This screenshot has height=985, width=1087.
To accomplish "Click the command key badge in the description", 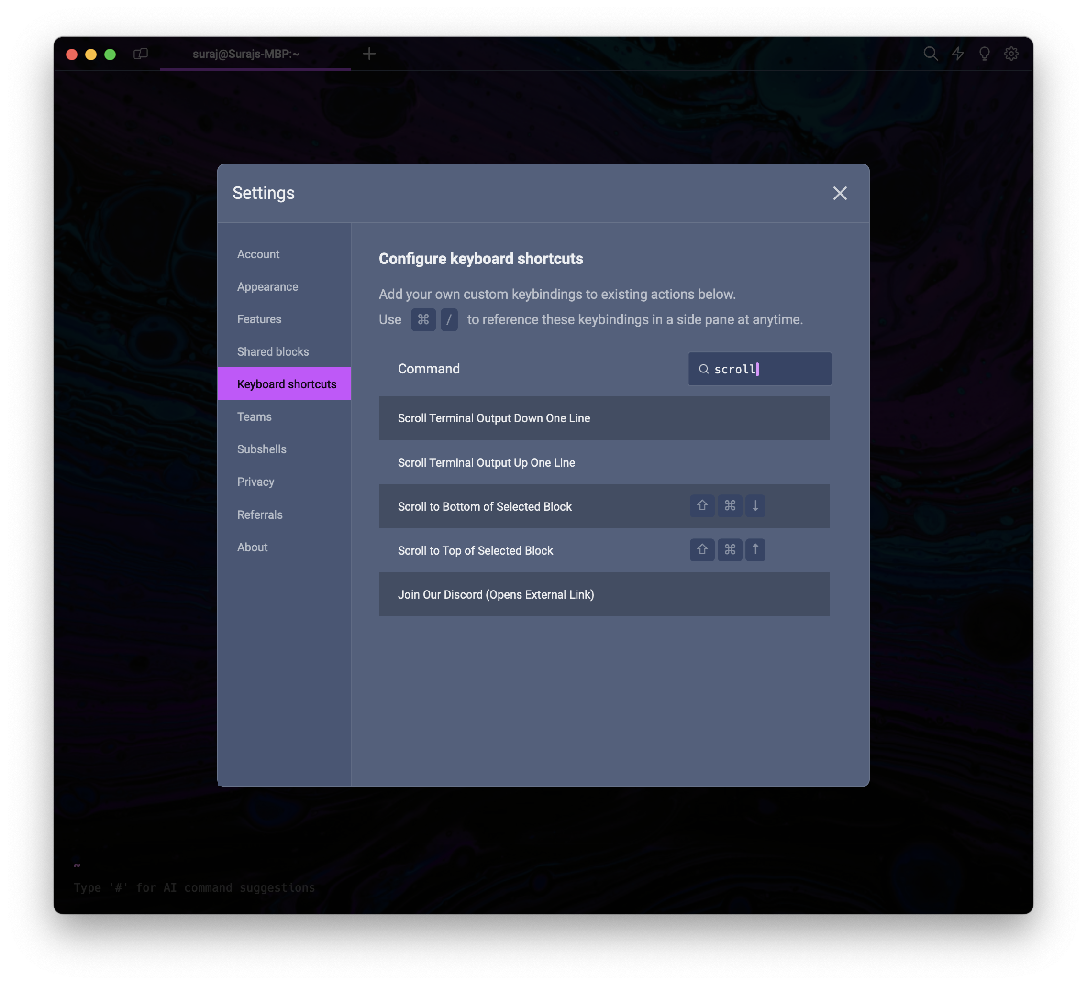I will [423, 319].
